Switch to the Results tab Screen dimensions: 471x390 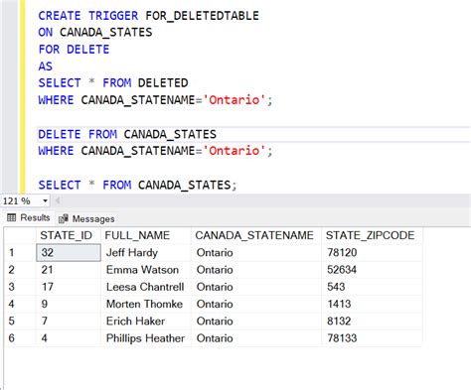[x=29, y=217]
